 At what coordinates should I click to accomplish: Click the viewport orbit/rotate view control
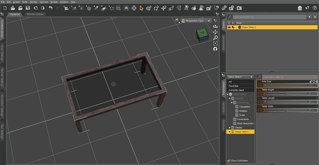tap(215, 26)
